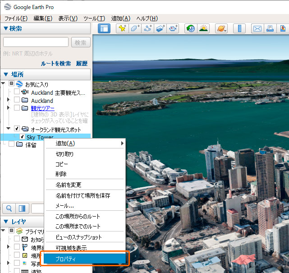Toggle the sidebar display button
The image size is (289, 273).
104,28
